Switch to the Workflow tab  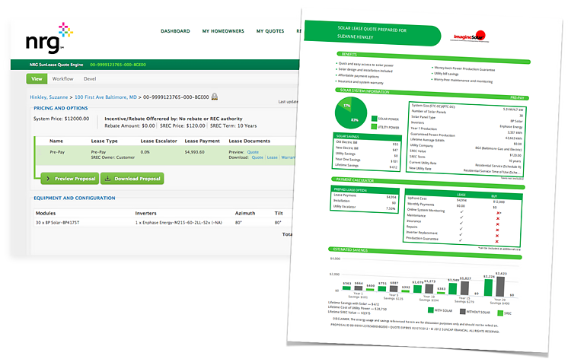(62, 78)
